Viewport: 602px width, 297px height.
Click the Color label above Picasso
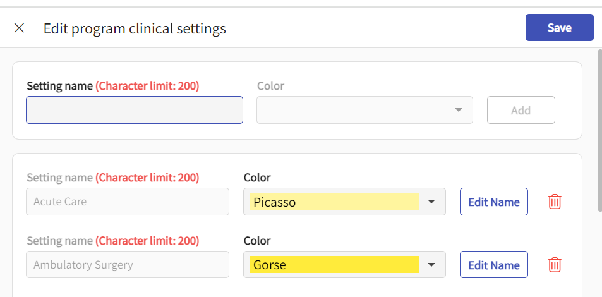(x=257, y=178)
